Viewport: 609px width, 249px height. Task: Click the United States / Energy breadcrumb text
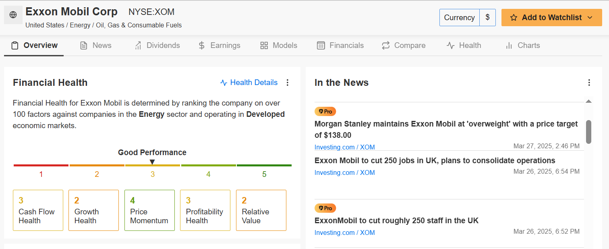(x=104, y=25)
